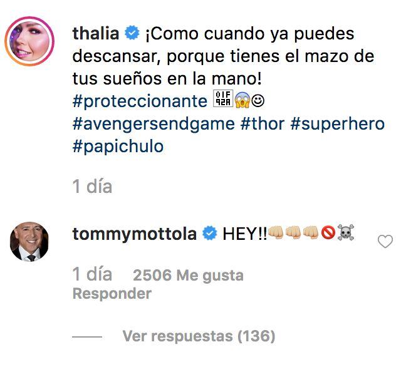Open the #avengersendgame hashtag
Screen dimensions: 401x367
154,123
